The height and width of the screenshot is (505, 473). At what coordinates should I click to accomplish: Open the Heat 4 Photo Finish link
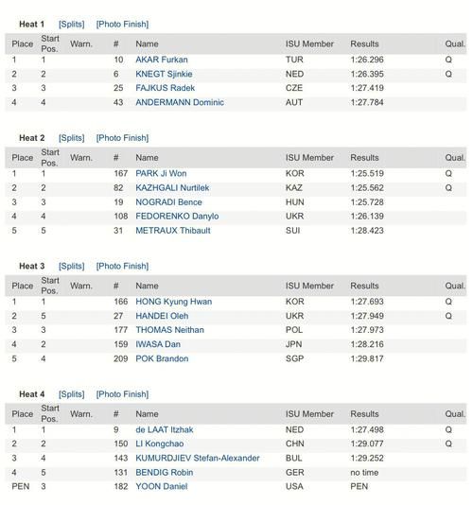pyautogui.click(x=122, y=394)
